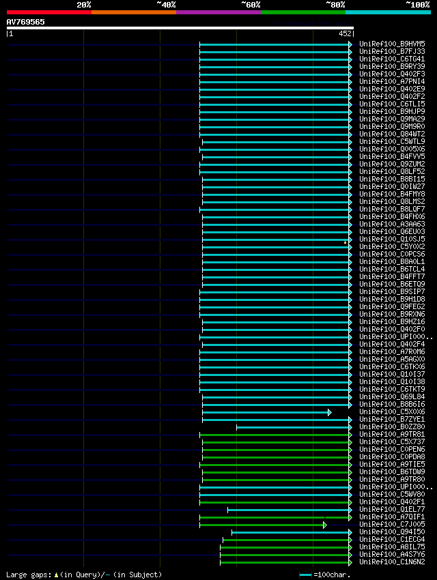Viewport: 437px width, 580px height.
Task: Select the UniRef100_B4FHX6 label
Action: [x=392, y=216]
